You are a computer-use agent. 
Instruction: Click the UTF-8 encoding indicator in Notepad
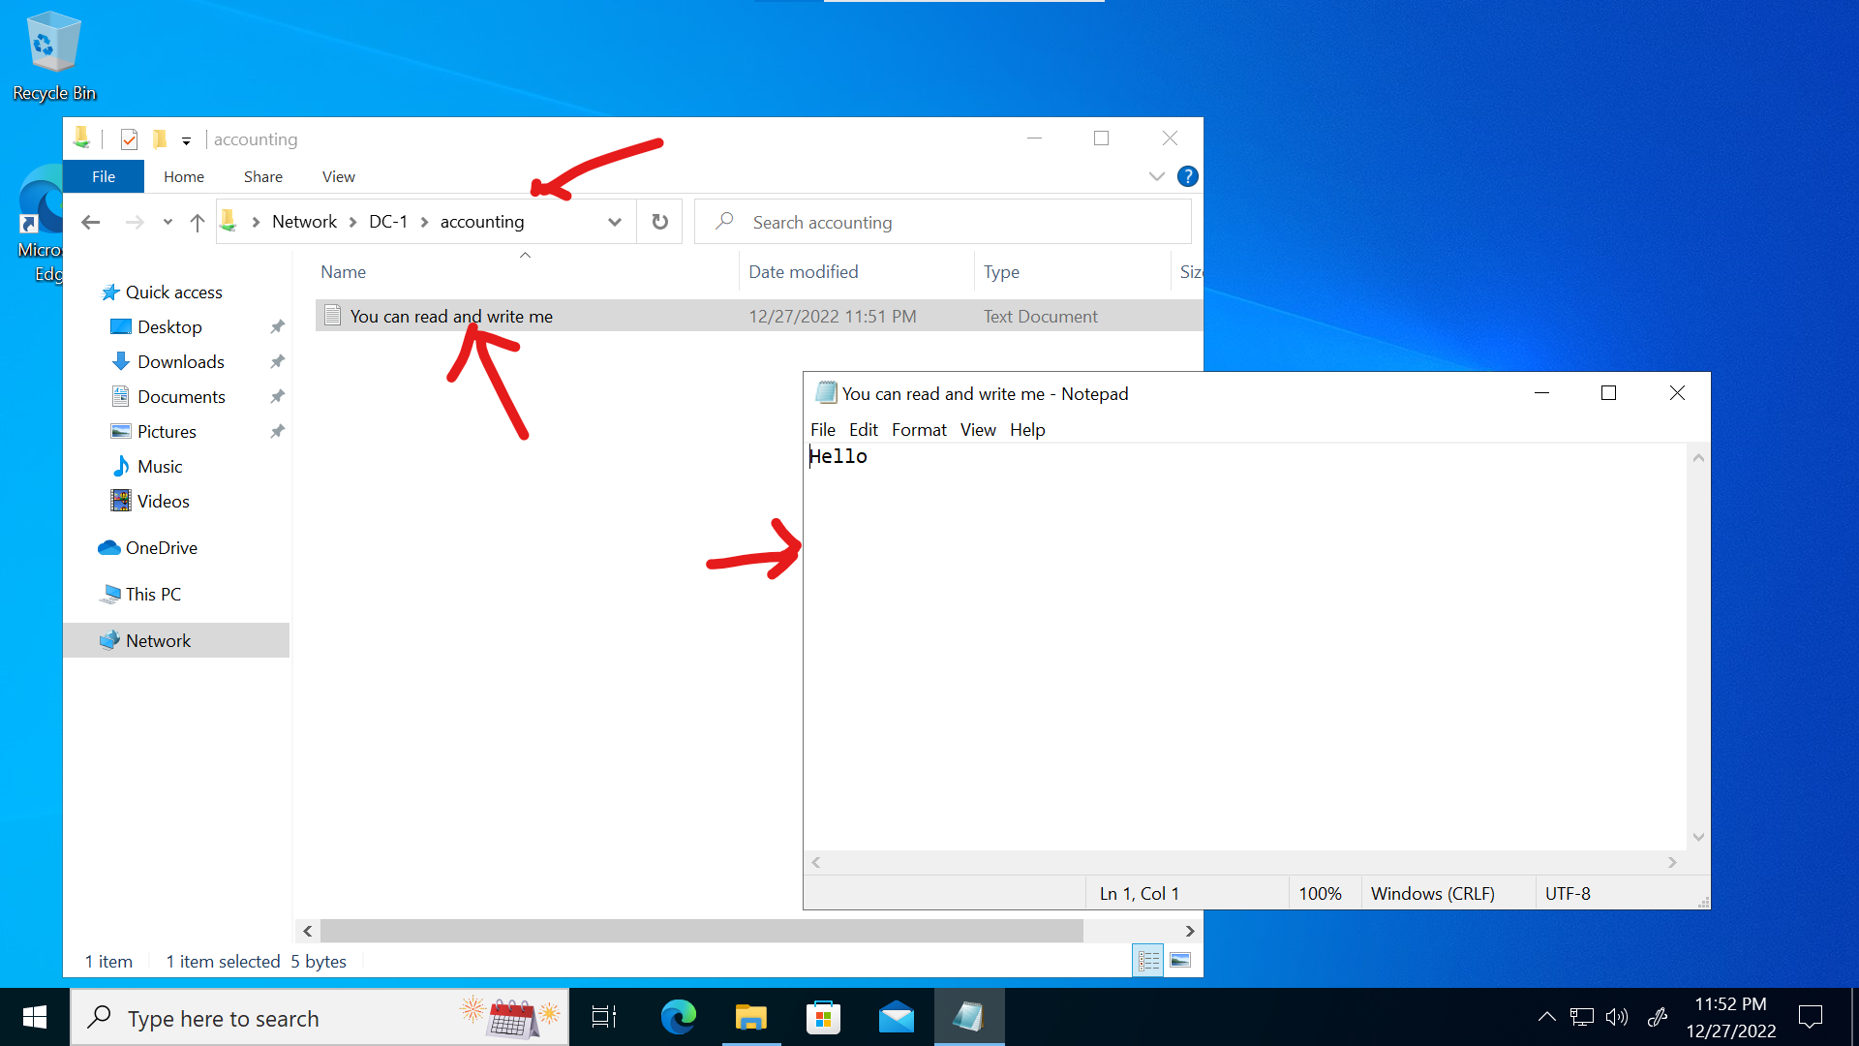click(x=1567, y=893)
